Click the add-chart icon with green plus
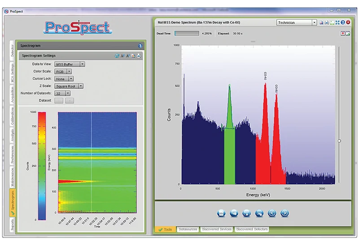The height and width of the screenshot is (245, 359). tap(347, 34)
